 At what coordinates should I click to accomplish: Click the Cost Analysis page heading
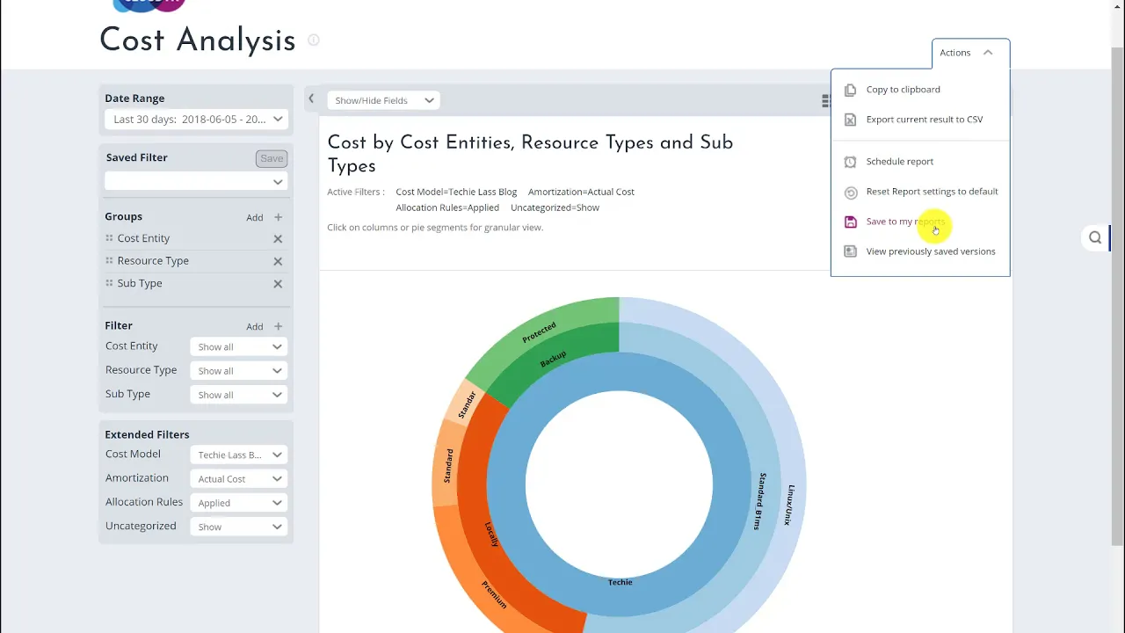[198, 40]
